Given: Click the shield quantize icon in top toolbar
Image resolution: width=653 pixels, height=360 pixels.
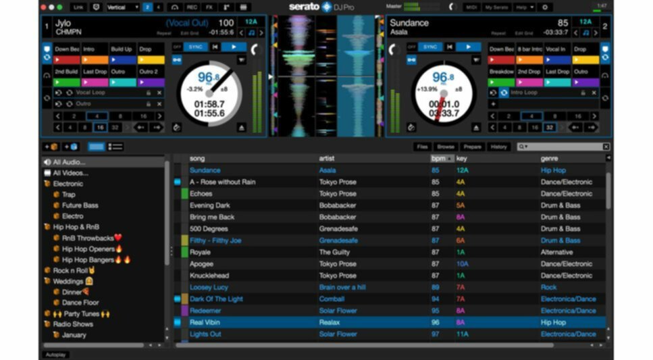Looking at the screenshot, I should tap(96, 7).
